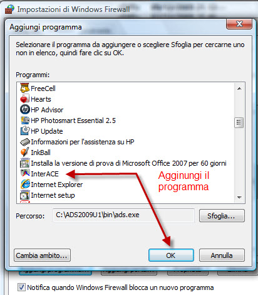This screenshot has height=295, width=258.
Task: Click the Cambia ambito... button
Action: 42,255
